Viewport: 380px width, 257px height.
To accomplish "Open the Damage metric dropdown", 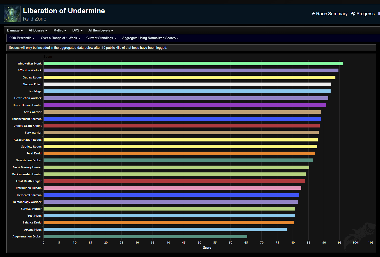I will (15, 30).
